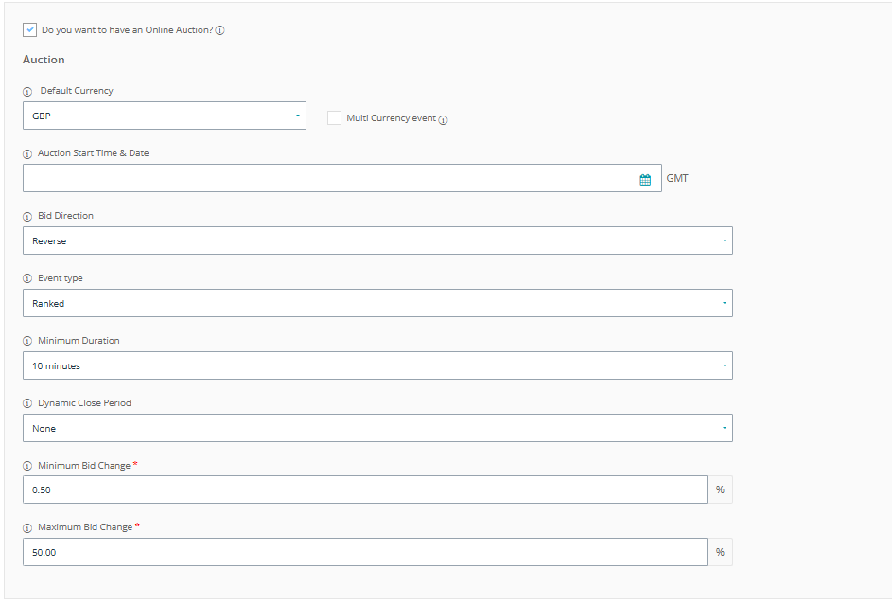Click info icon next to Bid Direction
The height and width of the screenshot is (605, 892).
(27, 216)
